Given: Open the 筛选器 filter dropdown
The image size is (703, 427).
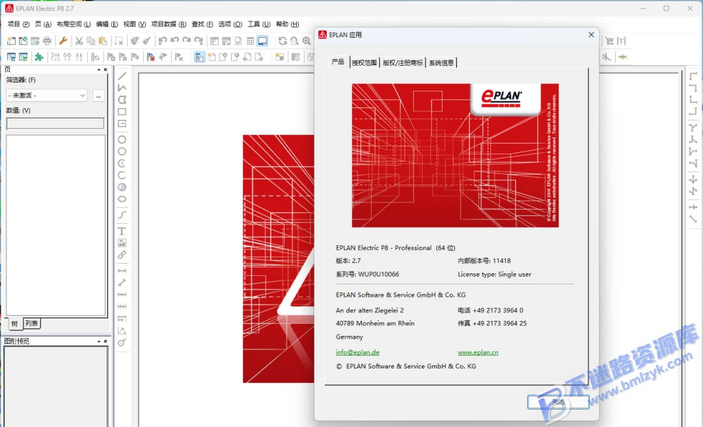Looking at the screenshot, I should point(47,96).
